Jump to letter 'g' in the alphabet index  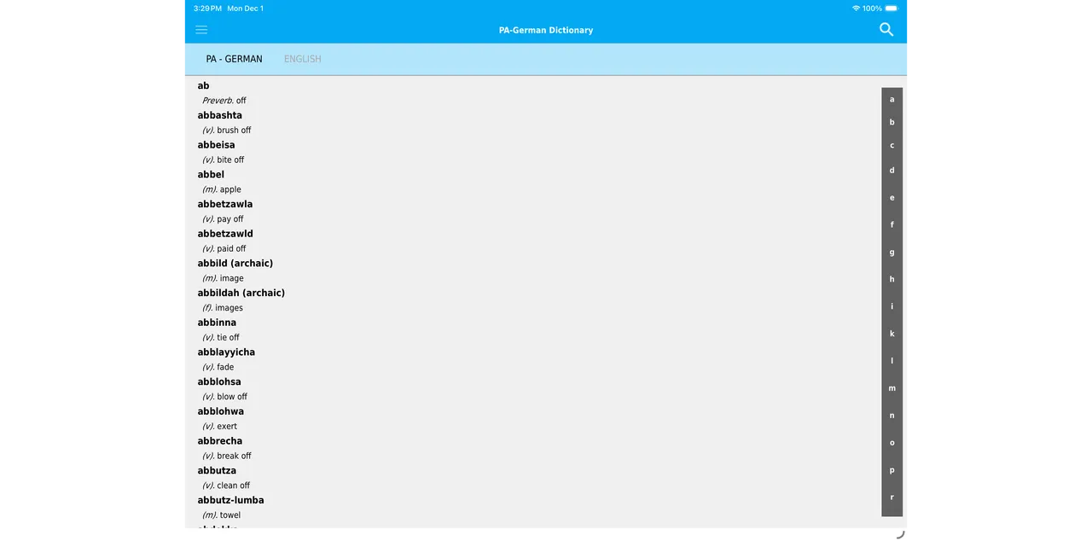click(892, 252)
